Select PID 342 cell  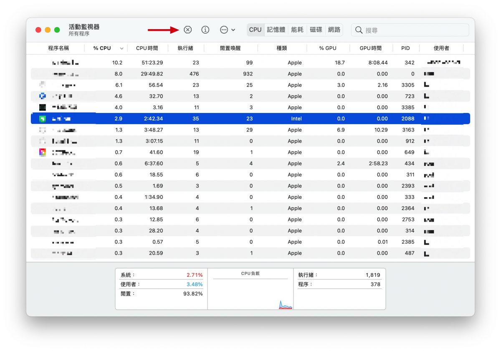click(410, 63)
